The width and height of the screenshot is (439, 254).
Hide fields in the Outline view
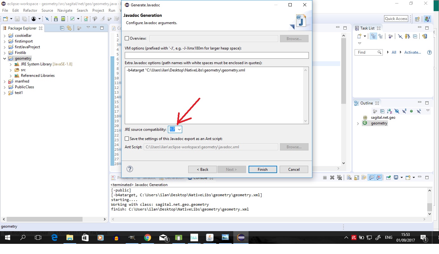pyautogui.click(x=397, y=111)
